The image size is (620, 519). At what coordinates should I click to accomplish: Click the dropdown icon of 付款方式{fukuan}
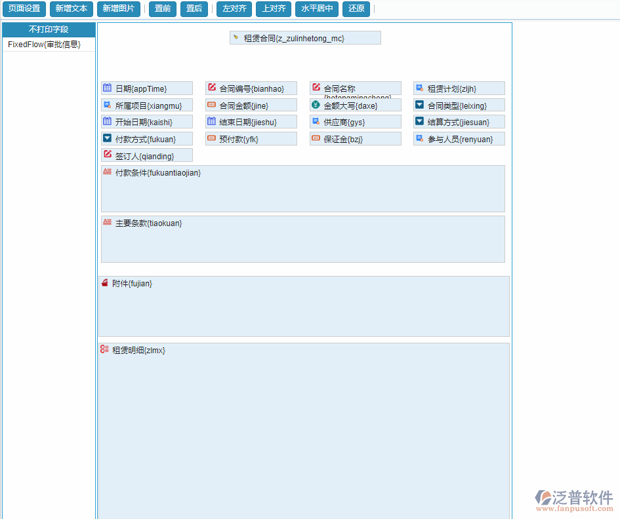107,138
